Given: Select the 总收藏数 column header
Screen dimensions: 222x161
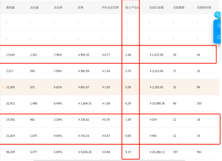Looking at the screenshot, I should coord(179,7).
